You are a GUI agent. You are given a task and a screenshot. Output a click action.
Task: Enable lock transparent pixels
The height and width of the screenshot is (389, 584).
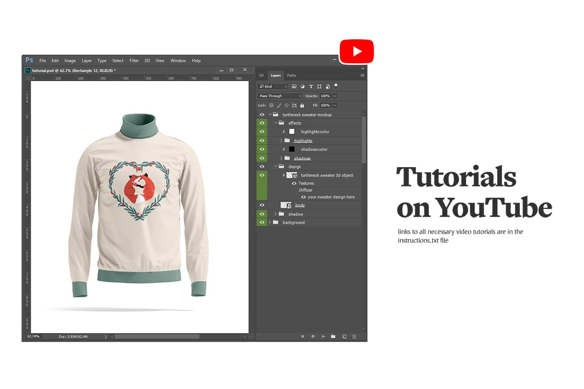pyautogui.click(x=271, y=105)
